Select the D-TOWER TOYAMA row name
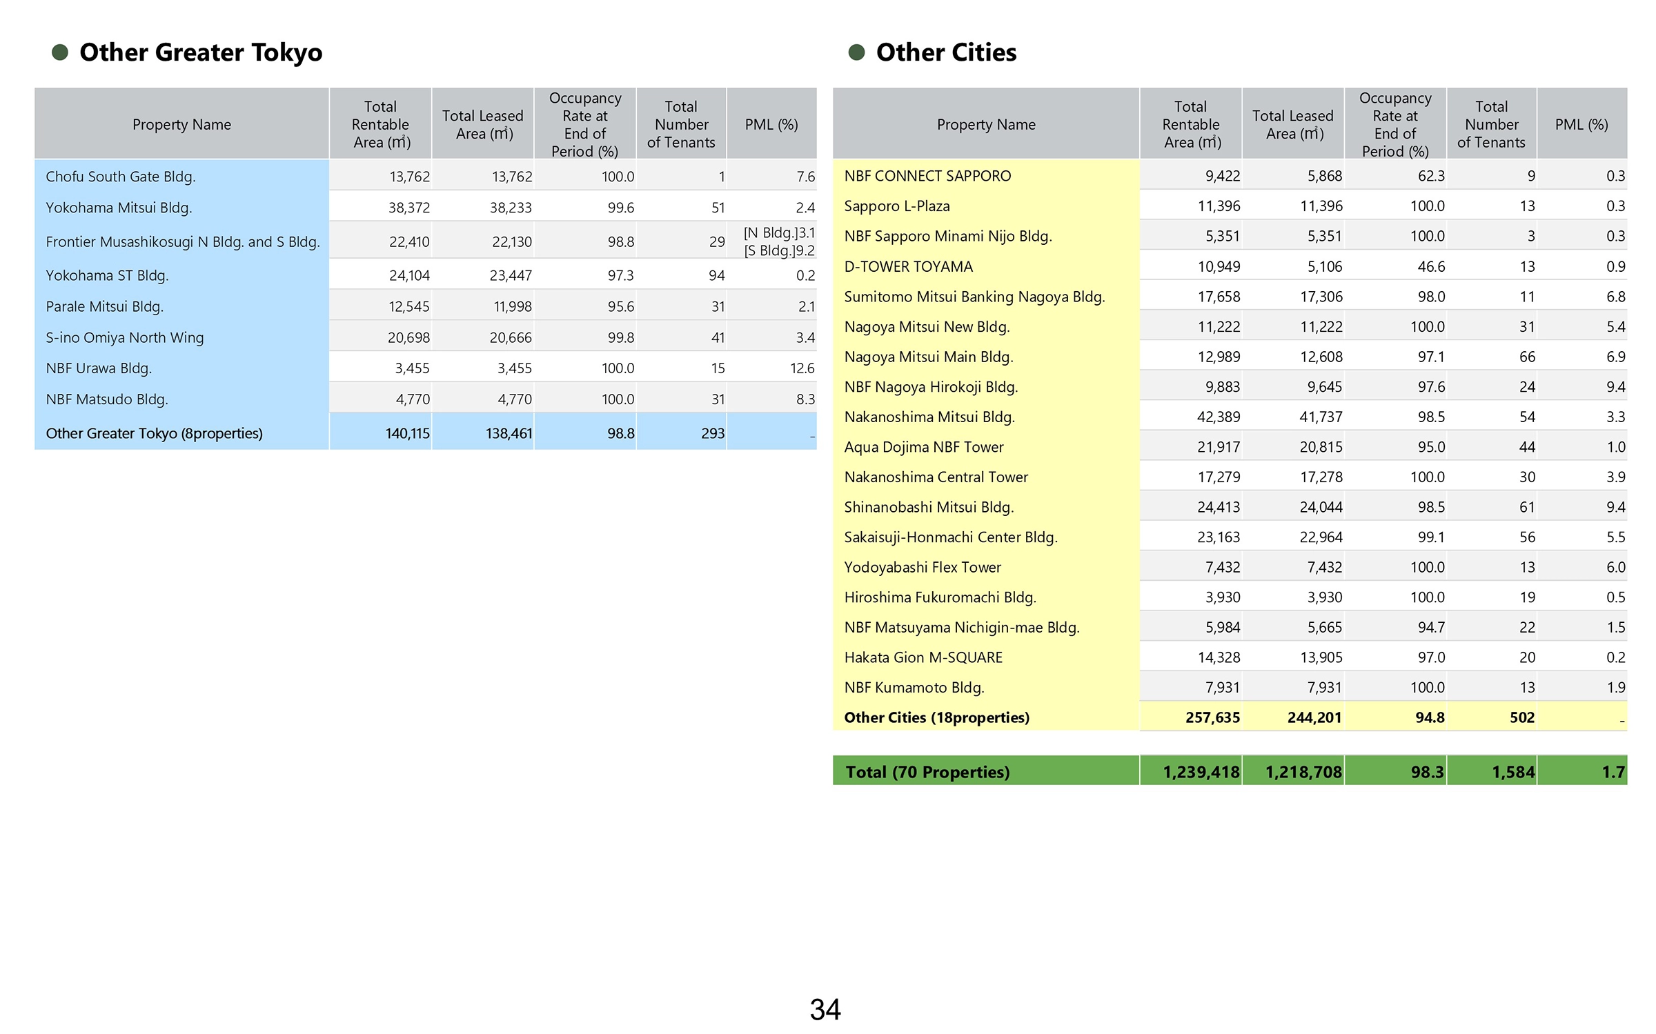Image resolution: width=1656 pixels, height=1034 pixels. tap(908, 266)
